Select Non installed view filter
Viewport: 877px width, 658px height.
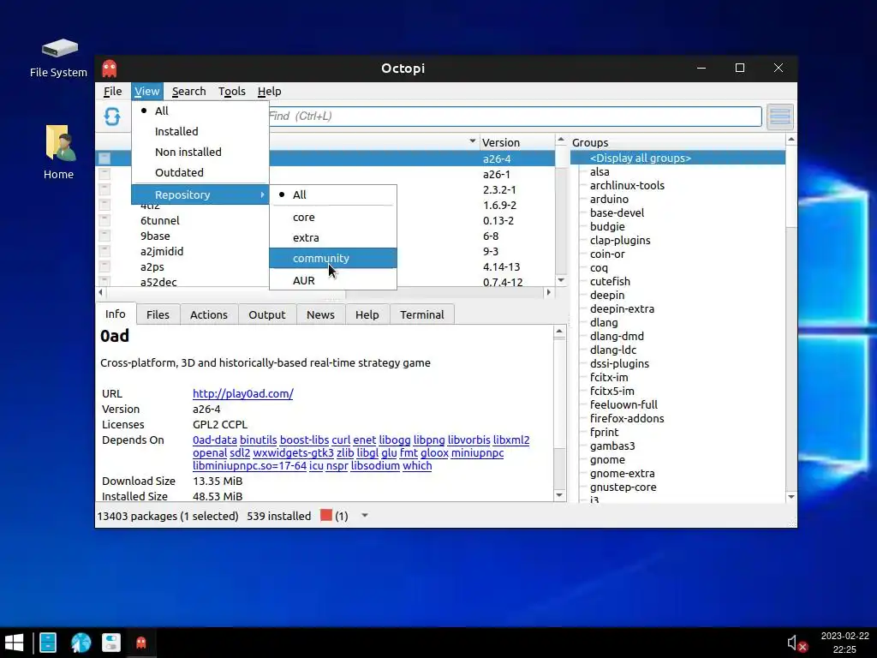click(200, 153)
